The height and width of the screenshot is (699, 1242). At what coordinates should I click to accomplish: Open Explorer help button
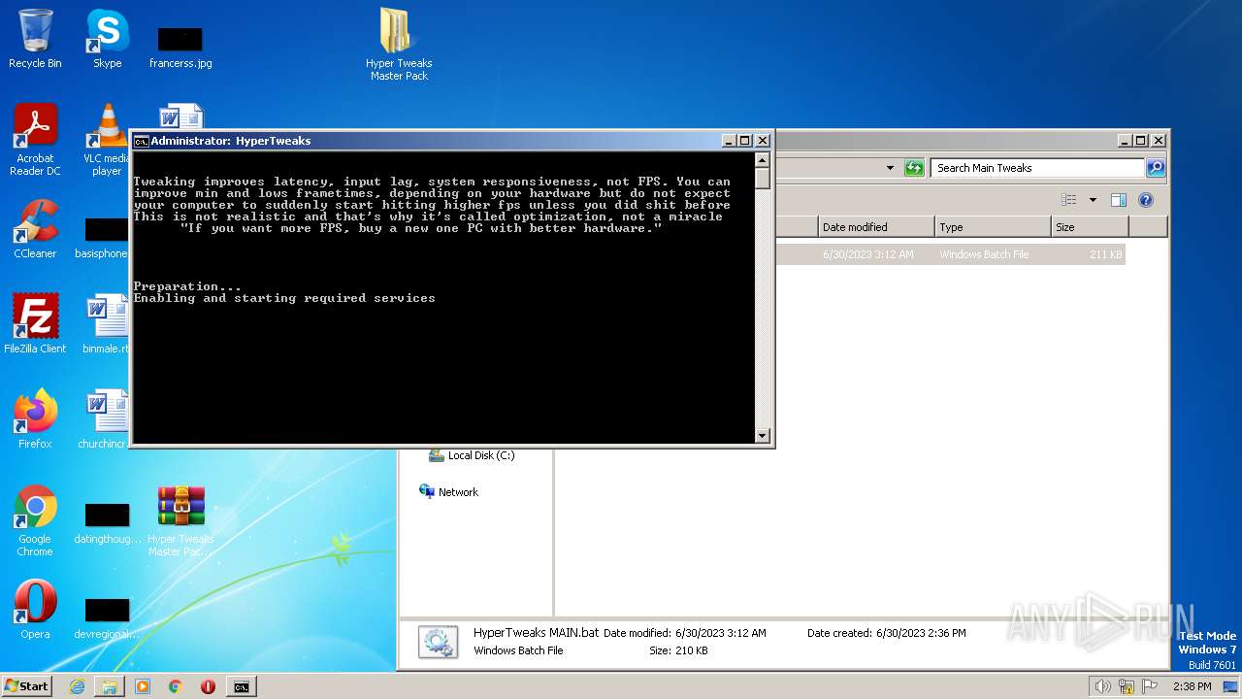click(1145, 200)
